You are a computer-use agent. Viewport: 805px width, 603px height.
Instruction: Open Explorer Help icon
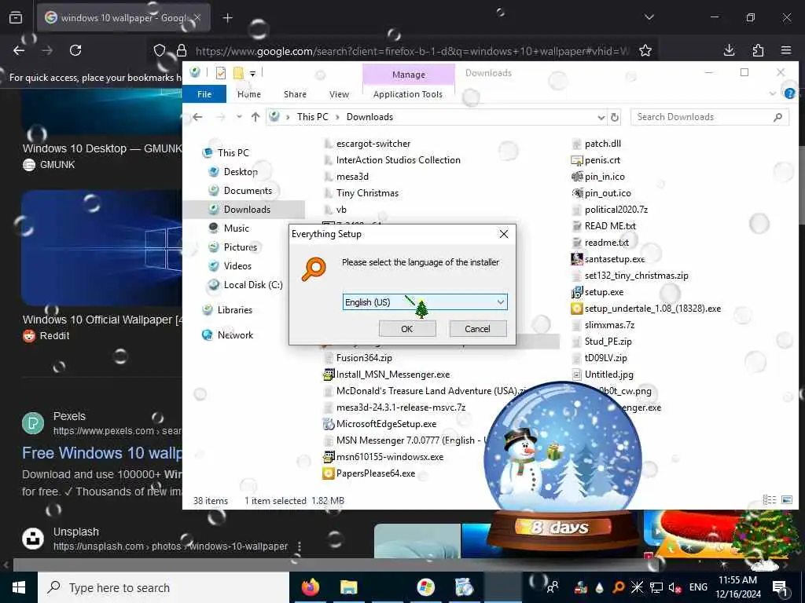789,93
